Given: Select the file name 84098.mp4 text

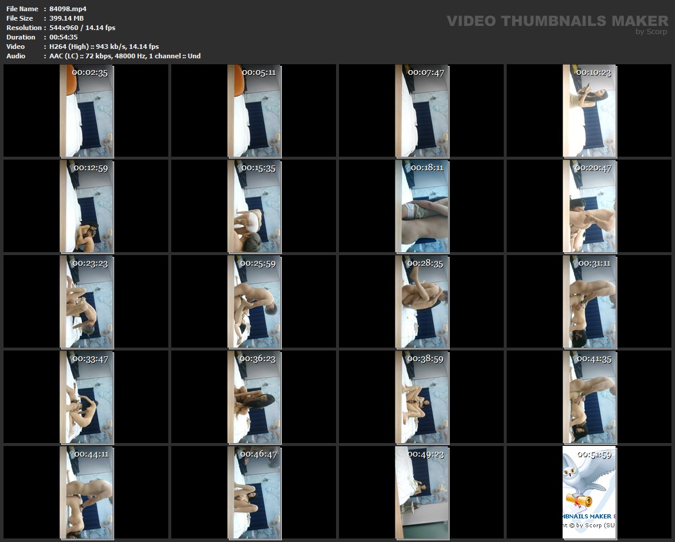Looking at the screenshot, I should 68,9.
